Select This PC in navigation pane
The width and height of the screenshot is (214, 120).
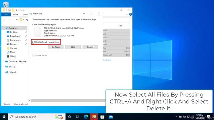[x=12, y=67]
